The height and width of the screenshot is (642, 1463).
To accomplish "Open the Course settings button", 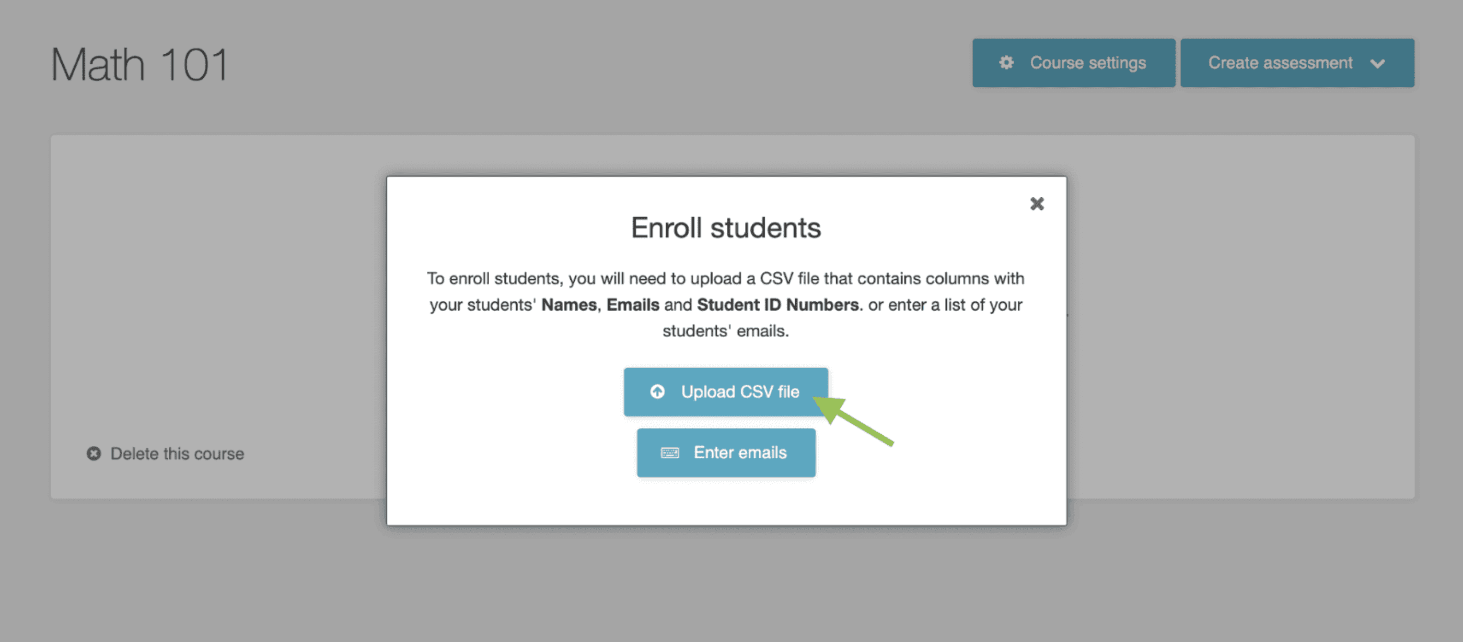I will (1073, 63).
